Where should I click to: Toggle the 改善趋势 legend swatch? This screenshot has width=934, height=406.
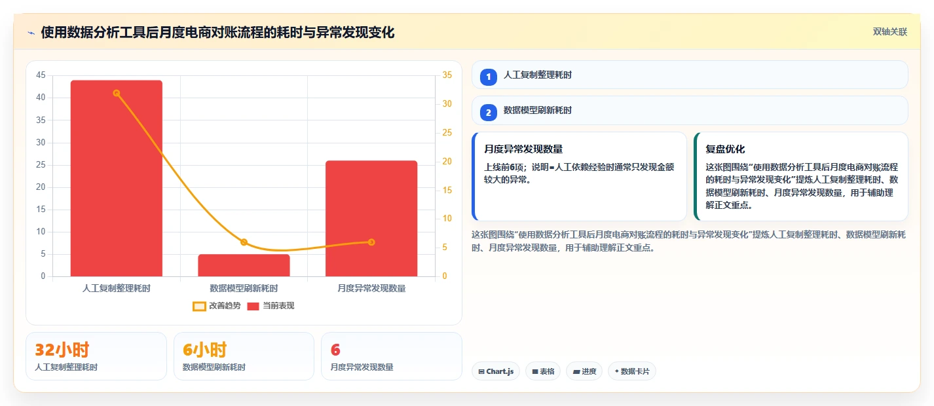tap(200, 306)
